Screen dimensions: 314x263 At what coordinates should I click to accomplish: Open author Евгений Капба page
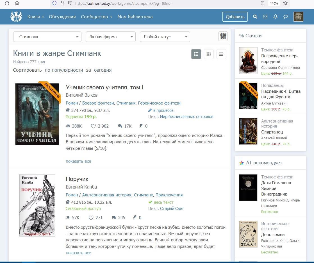click(81, 187)
